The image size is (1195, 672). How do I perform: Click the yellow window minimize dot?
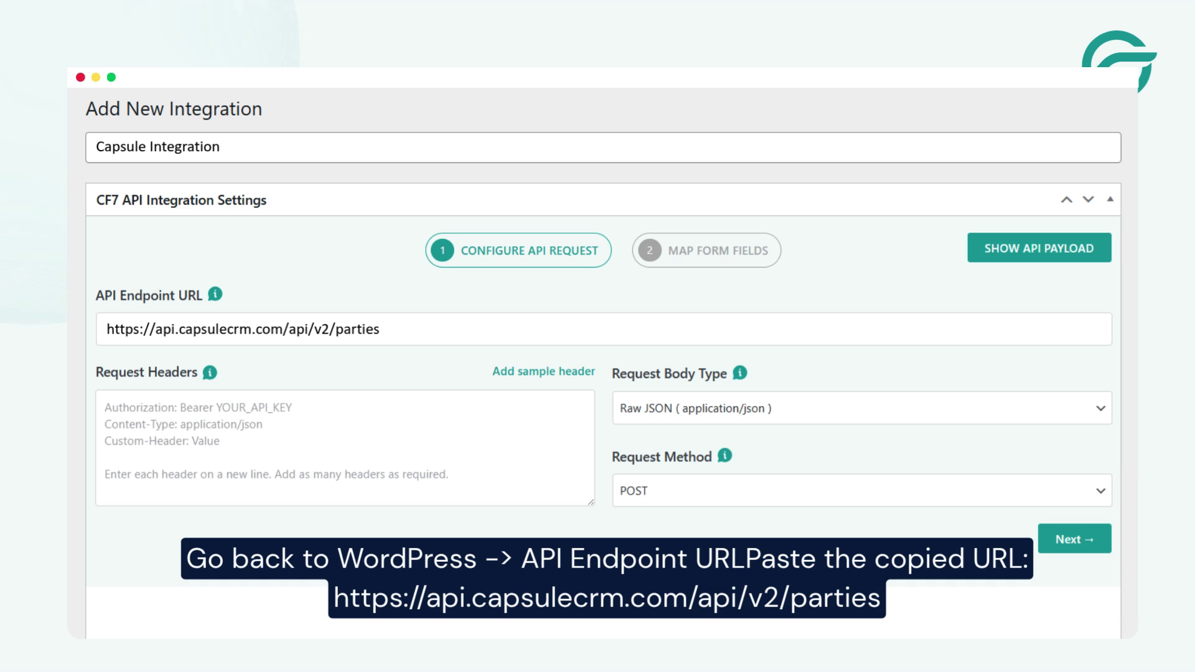96,77
